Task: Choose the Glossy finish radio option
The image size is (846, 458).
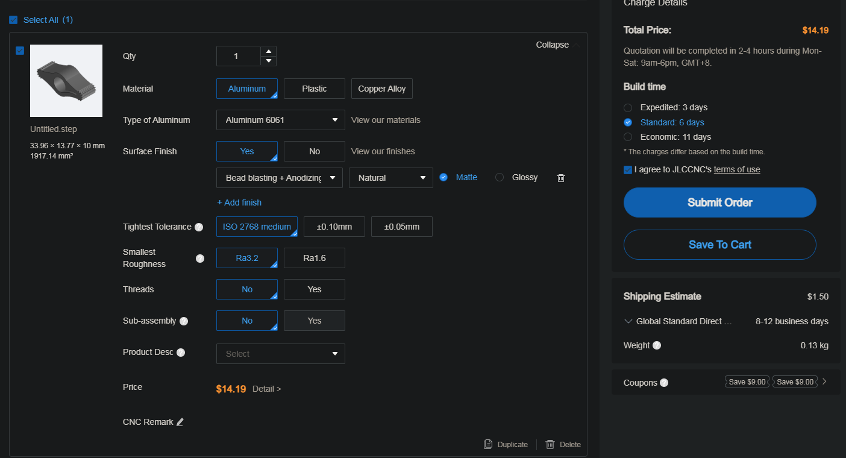Action: [500, 177]
